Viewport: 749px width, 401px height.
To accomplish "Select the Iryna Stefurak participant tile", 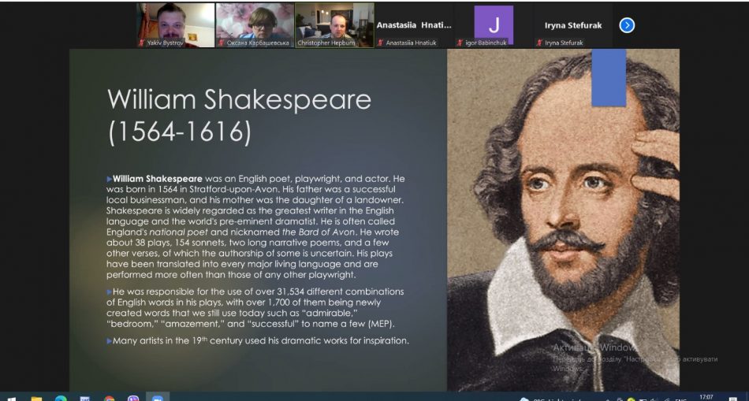I will pos(573,25).
